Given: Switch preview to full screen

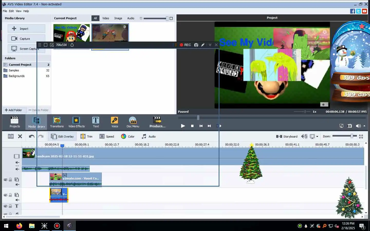Looking at the screenshot, I should (x=341, y=126).
